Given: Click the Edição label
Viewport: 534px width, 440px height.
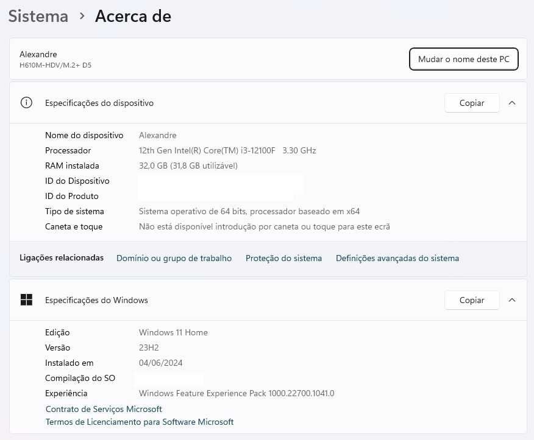Looking at the screenshot, I should point(57,332).
